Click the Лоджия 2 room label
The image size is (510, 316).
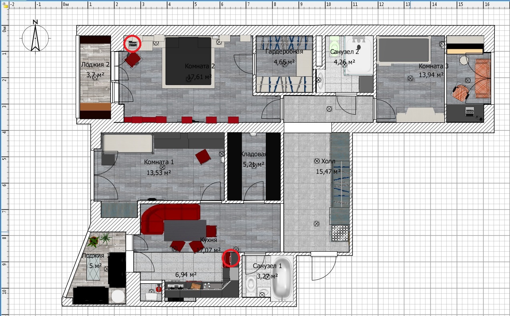[95, 65]
